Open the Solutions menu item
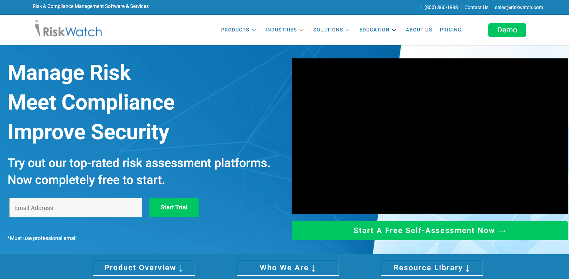The width and height of the screenshot is (569, 279). tap(328, 30)
